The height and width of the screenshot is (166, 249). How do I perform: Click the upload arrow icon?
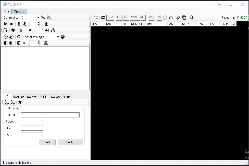[x=46, y=24]
